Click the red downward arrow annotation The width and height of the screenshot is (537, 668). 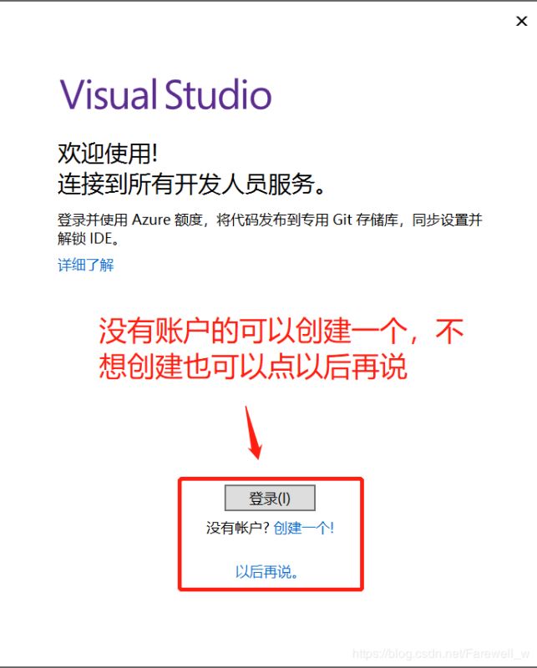(x=253, y=433)
